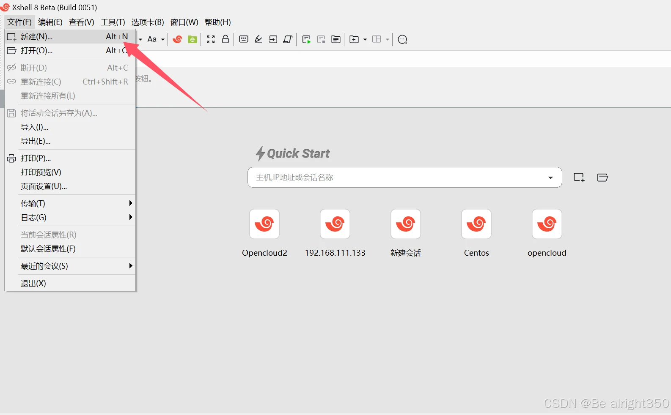Click the Centos label text
The image size is (671, 415).
pos(476,253)
